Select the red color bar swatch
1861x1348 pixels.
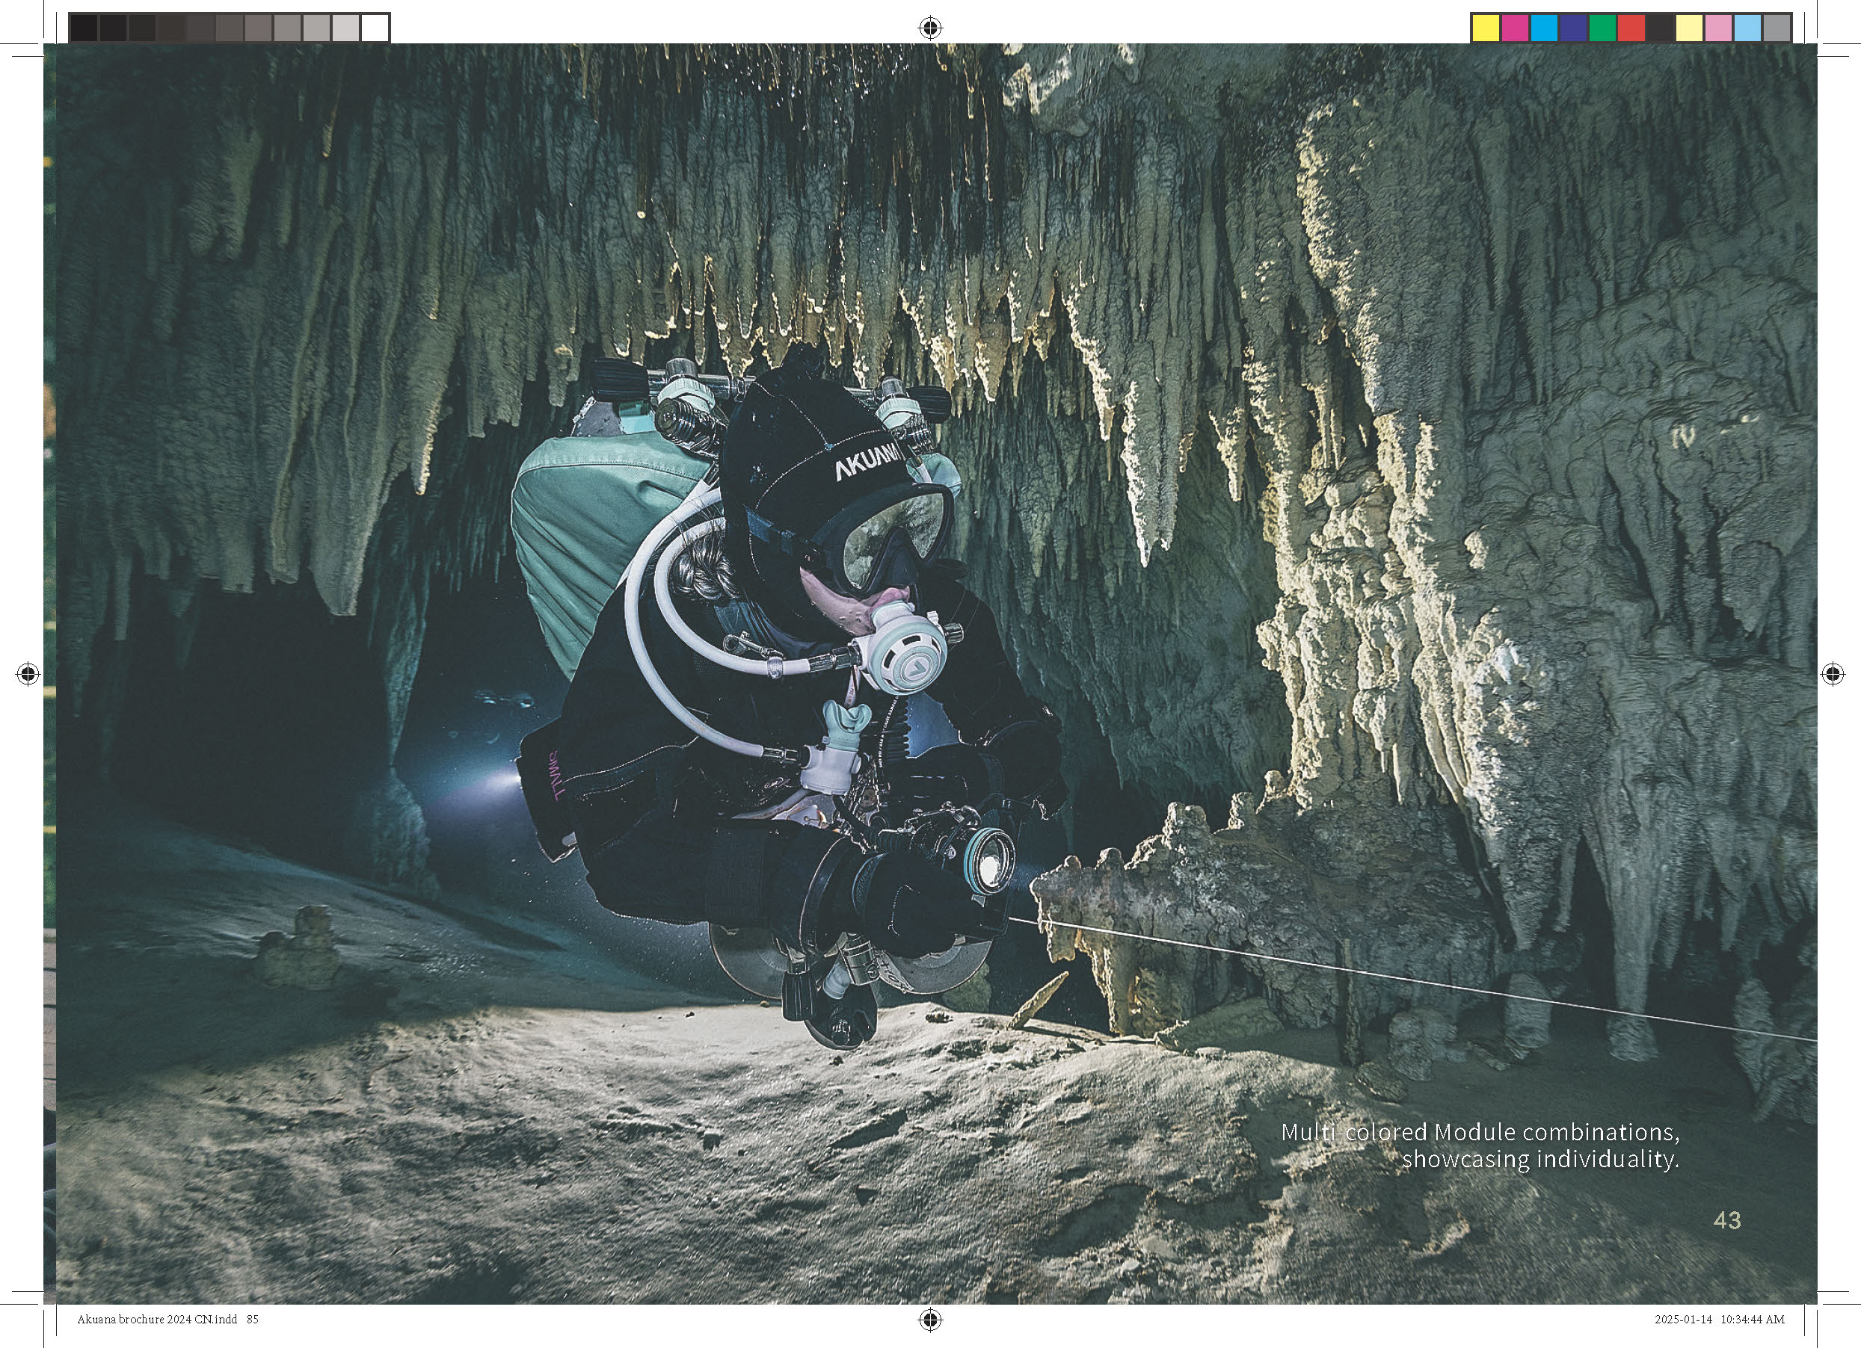pyautogui.click(x=1631, y=28)
